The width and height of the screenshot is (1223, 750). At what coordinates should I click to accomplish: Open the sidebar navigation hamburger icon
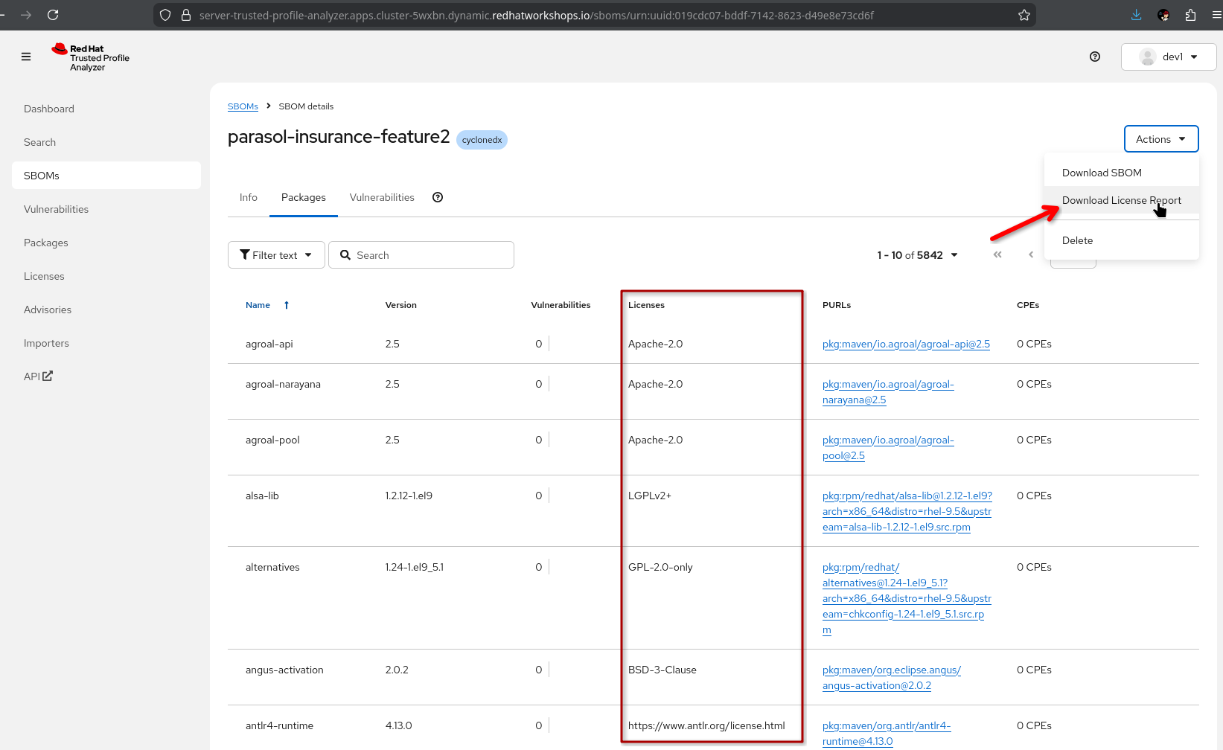click(25, 57)
